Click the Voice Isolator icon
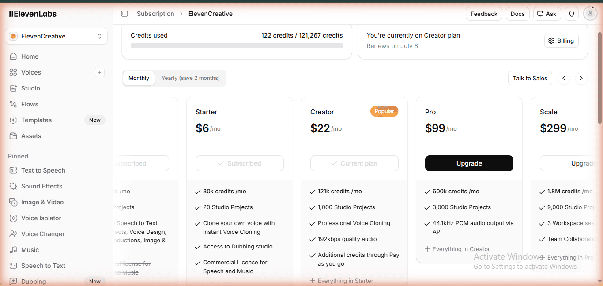This screenshot has height=286, width=603. pyautogui.click(x=13, y=218)
